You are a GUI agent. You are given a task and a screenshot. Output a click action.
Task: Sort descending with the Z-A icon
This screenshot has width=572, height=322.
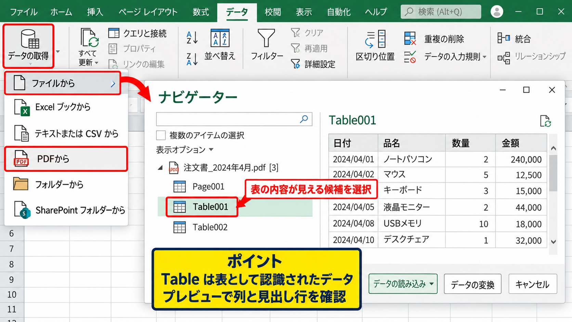(192, 59)
